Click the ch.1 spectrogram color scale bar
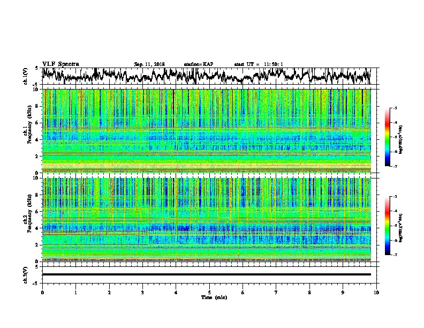 click(x=388, y=137)
